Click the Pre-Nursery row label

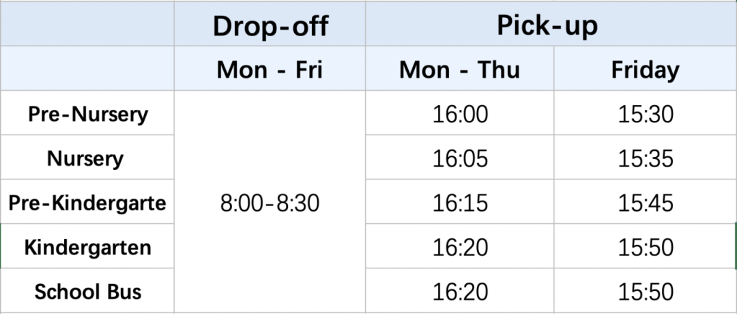(x=87, y=114)
